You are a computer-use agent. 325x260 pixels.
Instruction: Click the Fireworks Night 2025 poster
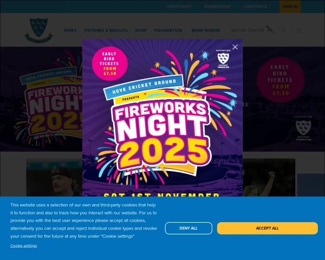point(162,118)
